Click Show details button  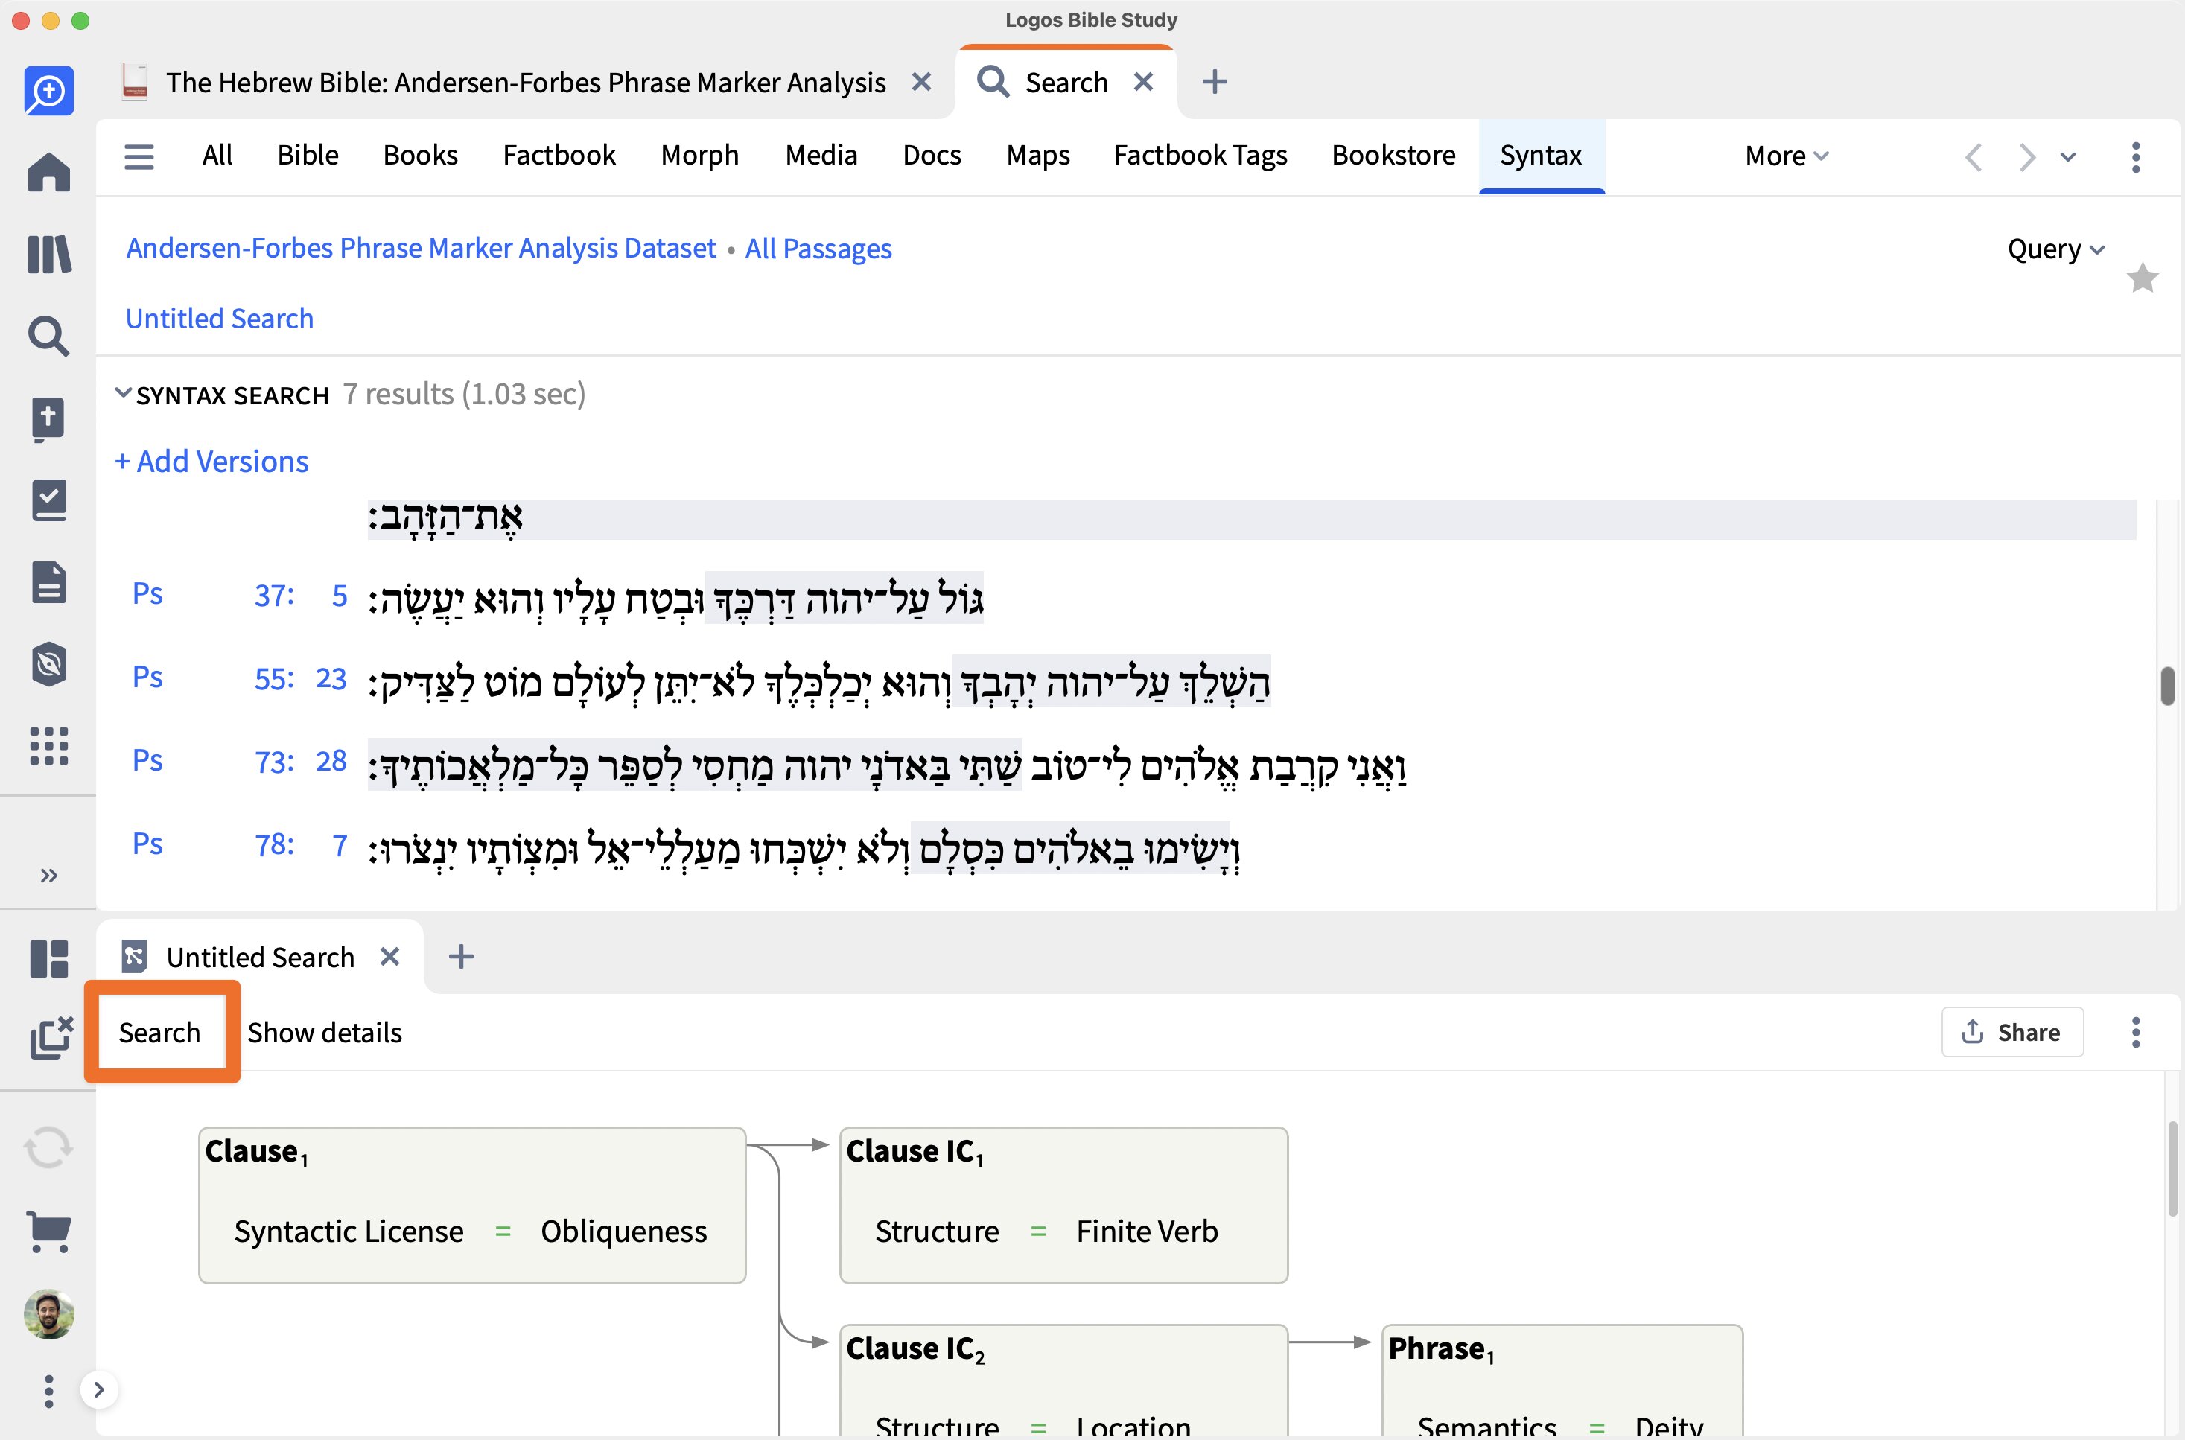pyautogui.click(x=324, y=1032)
